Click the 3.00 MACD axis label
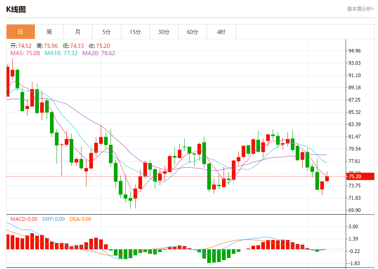 353,226
